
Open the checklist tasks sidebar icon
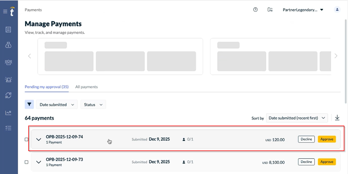[8, 128]
